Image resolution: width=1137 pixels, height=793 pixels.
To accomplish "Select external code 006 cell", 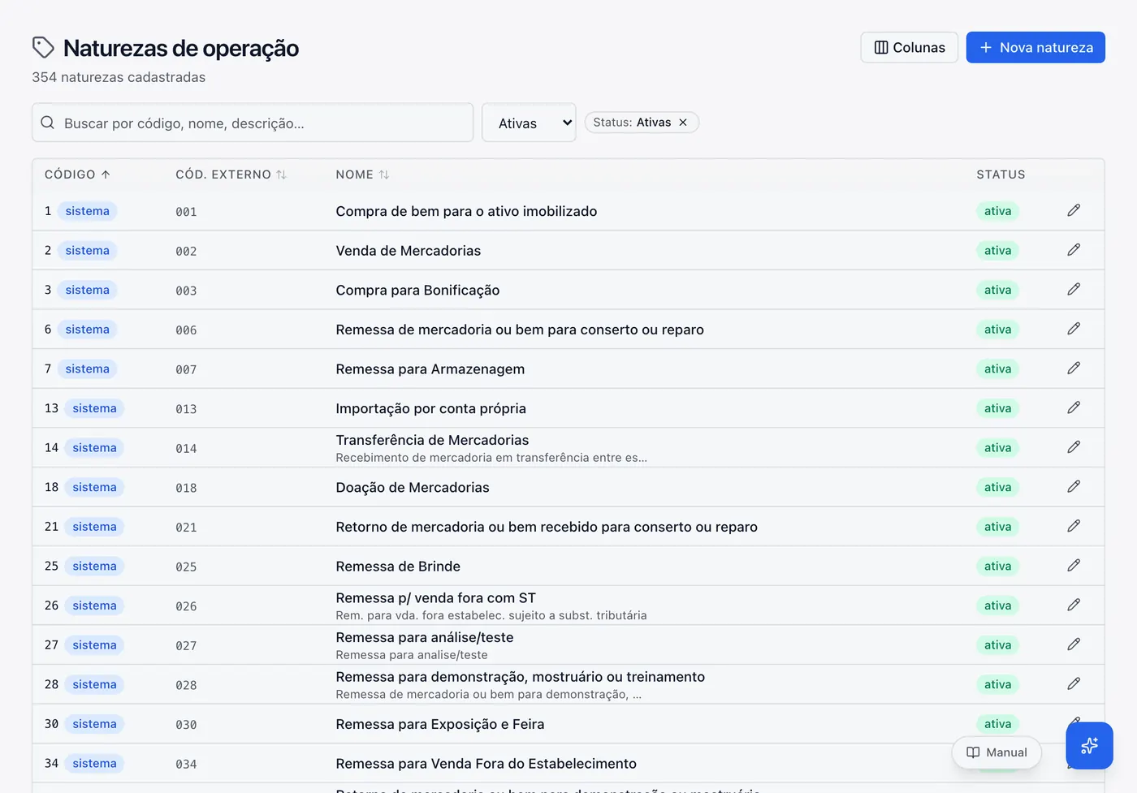I will pos(186,330).
